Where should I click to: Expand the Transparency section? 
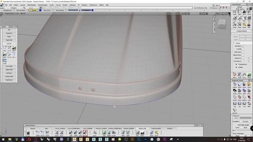point(236,64)
